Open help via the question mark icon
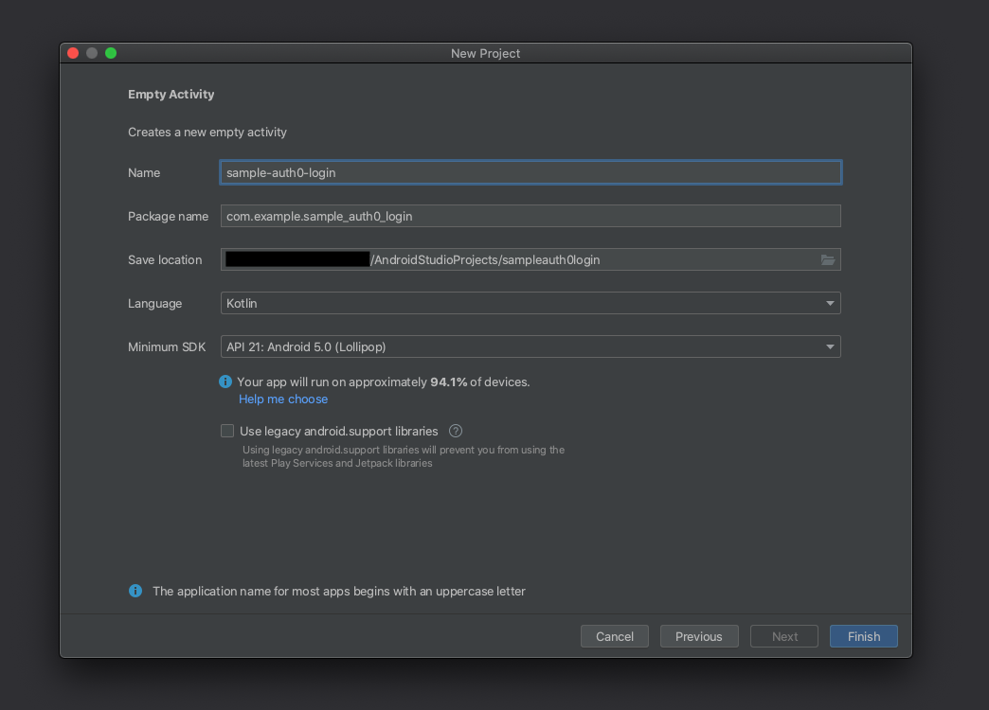The image size is (989, 710). (455, 431)
